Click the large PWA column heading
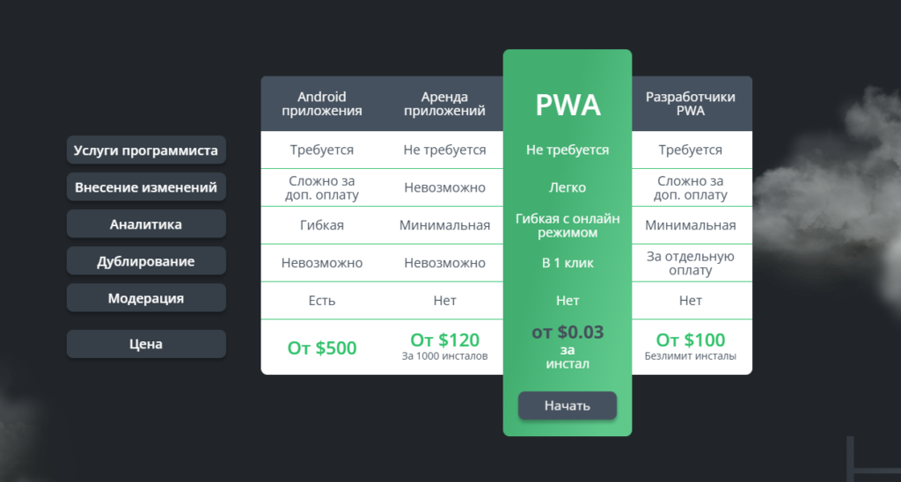901x482 pixels. click(568, 106)
